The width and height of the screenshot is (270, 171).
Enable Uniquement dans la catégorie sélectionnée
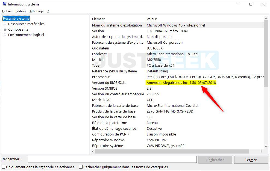(x=4, y=167)
